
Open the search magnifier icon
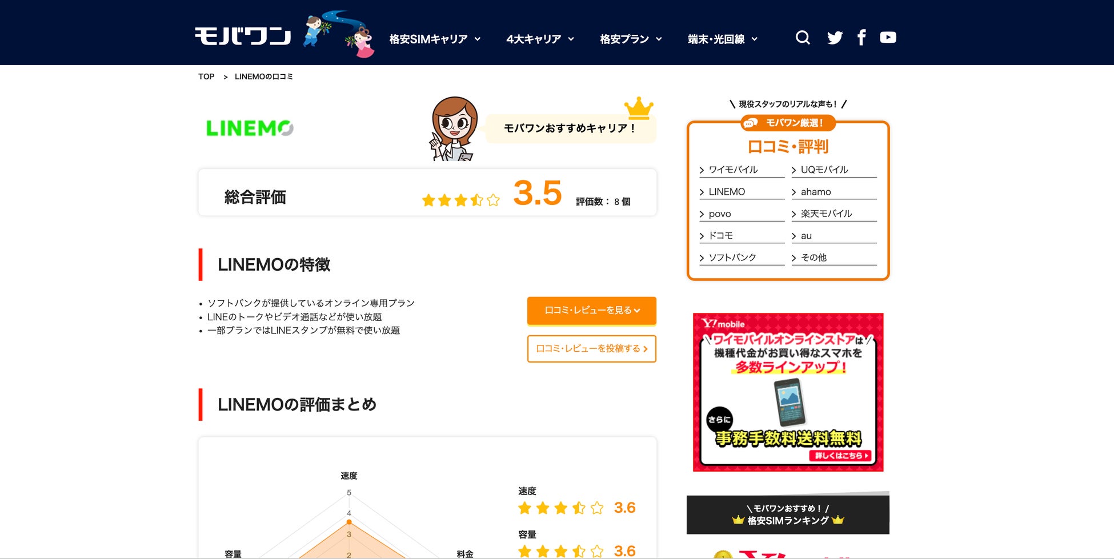click(803, 38)
